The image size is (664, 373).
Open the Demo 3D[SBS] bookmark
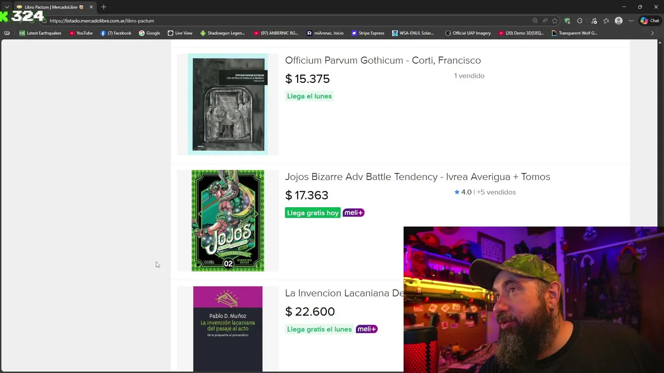521,33
